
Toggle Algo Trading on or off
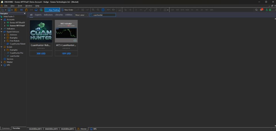52,10
